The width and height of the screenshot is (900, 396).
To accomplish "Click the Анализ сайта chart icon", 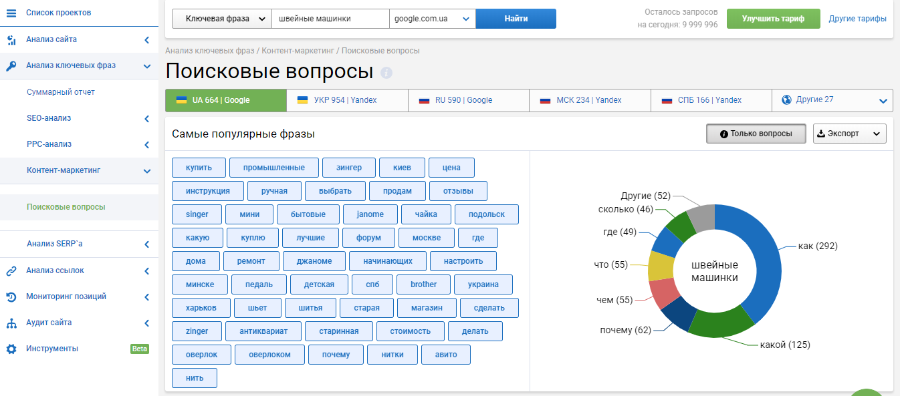I will tap(11, 40).
